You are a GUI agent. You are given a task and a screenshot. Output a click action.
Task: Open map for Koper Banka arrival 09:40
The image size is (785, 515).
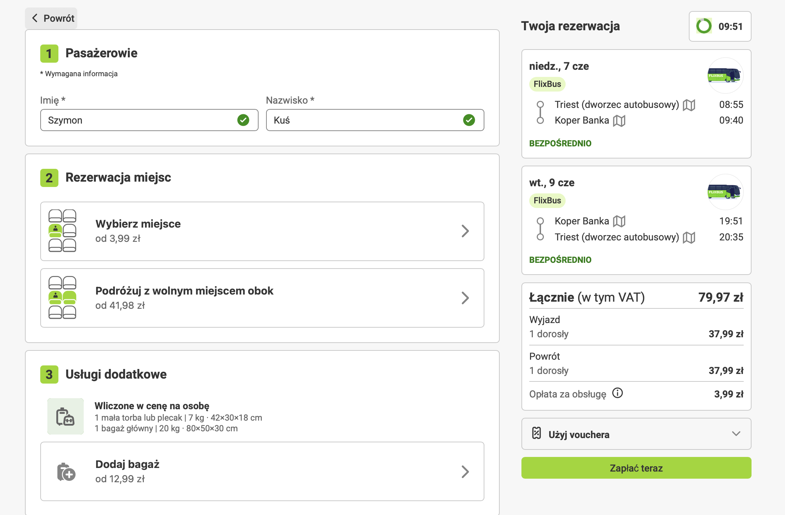[619, 120]
